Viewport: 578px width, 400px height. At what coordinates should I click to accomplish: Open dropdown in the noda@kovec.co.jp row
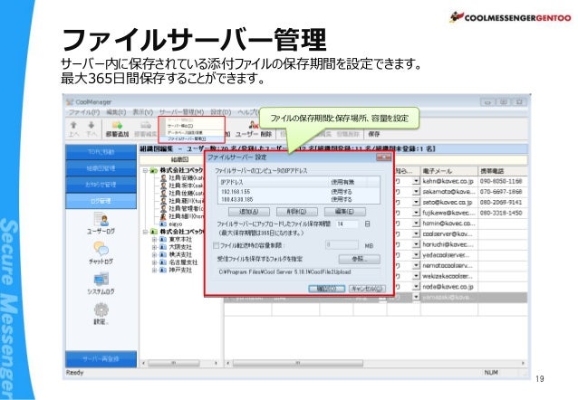[416, 287]
